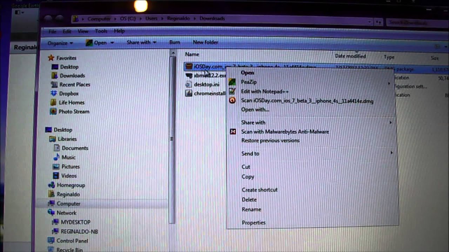Go to Computer in the address bar breadcrumb

pyautogui.click(x=99, y=19)
